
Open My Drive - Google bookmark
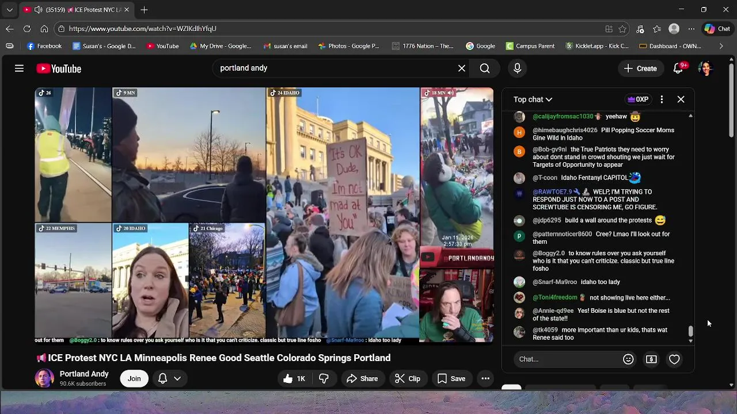click(221, 46)
